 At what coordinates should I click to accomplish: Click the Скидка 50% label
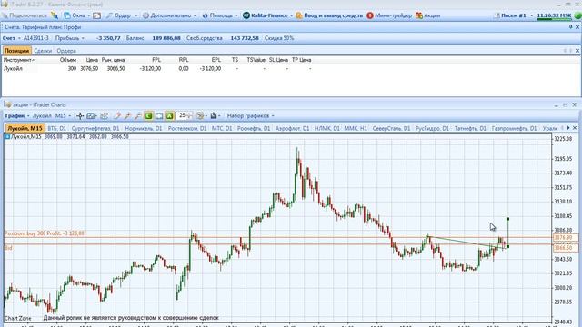279,38
